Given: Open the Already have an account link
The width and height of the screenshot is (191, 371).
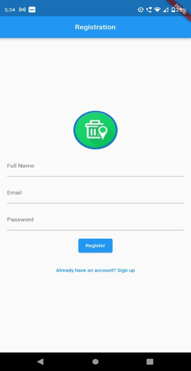Looking at the screenshot, I should [x=95, y=270].
